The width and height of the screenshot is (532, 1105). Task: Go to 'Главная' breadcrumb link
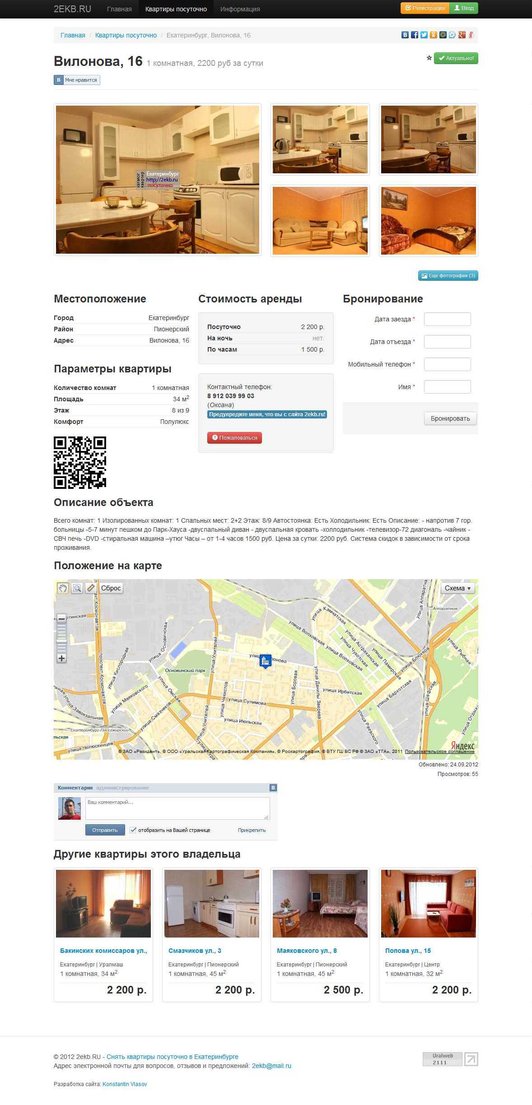pos(73,35)
